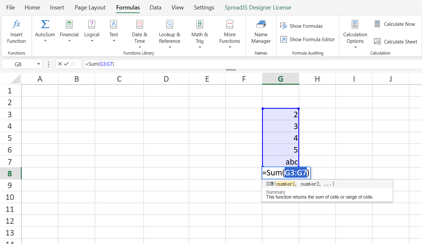422x244 pixels.
Task: Click cell G6 containing 5
Action: 281,150
